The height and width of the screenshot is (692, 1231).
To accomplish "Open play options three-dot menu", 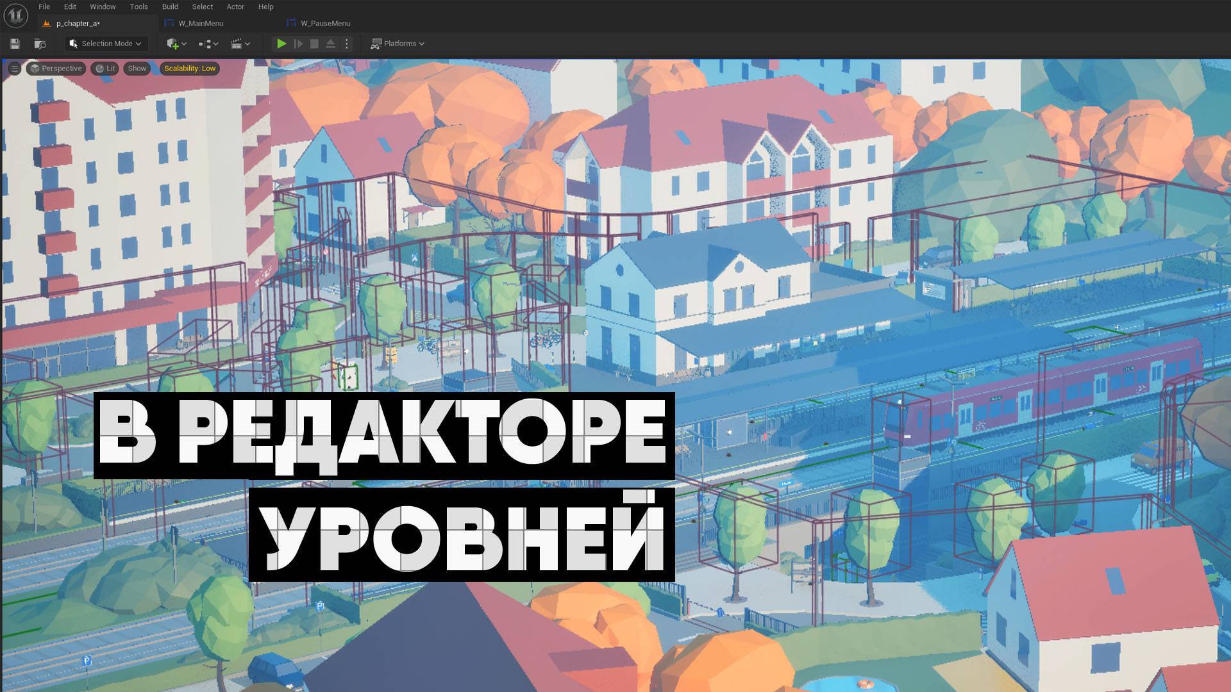I will pos(347,44).
